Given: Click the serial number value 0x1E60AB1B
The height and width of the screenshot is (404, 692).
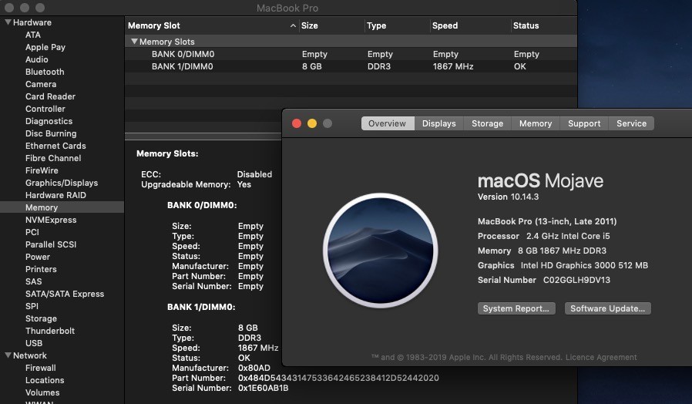Looking at the screenshot, I should click(x=263, y=388).
